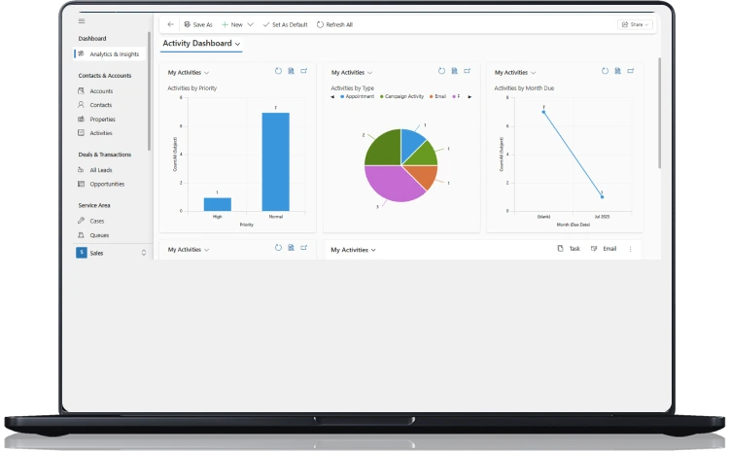Image resolution: width=730 pixels, height=451 pixels.
Task: View records for the Activities by Type chart
Action: tap(454, 71)
